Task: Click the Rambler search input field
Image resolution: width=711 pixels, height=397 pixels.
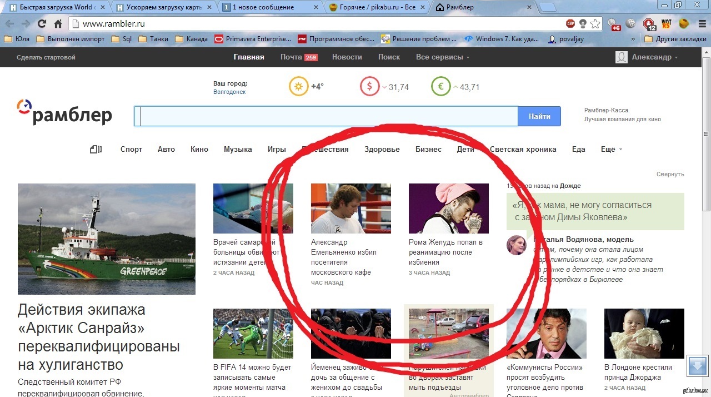Action: pyautogui.click(x=328, y=117)
